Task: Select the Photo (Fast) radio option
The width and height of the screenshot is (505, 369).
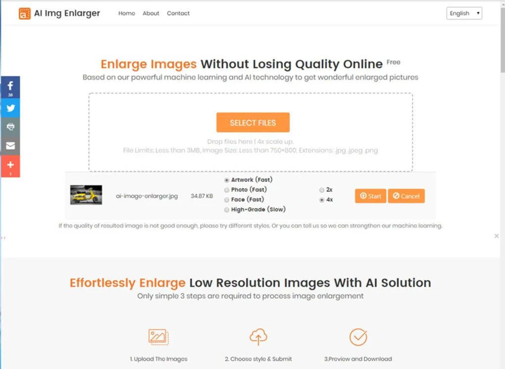Action: 227,190
